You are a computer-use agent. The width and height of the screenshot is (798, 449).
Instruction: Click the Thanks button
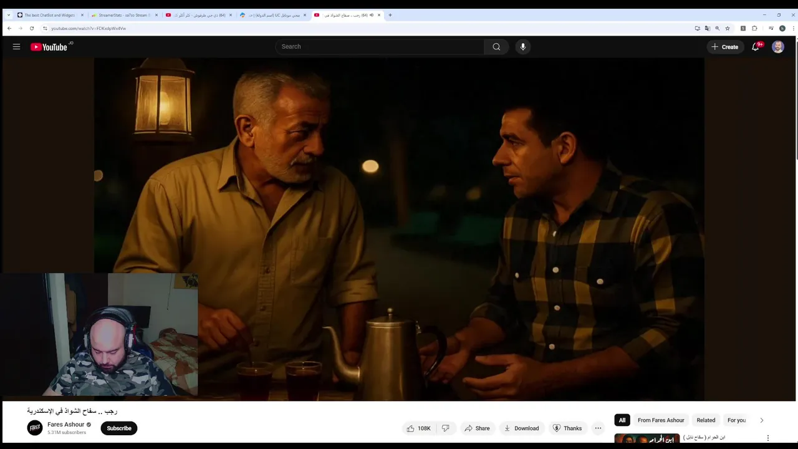coord(567,428)
